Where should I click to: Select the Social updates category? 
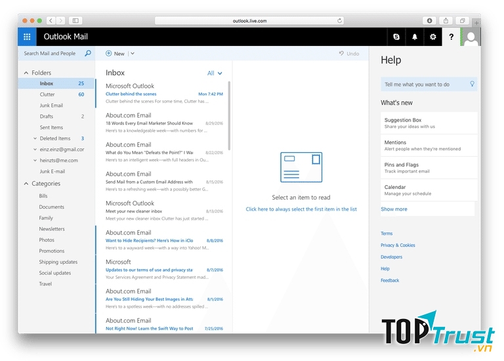click(x=56, y=272)
